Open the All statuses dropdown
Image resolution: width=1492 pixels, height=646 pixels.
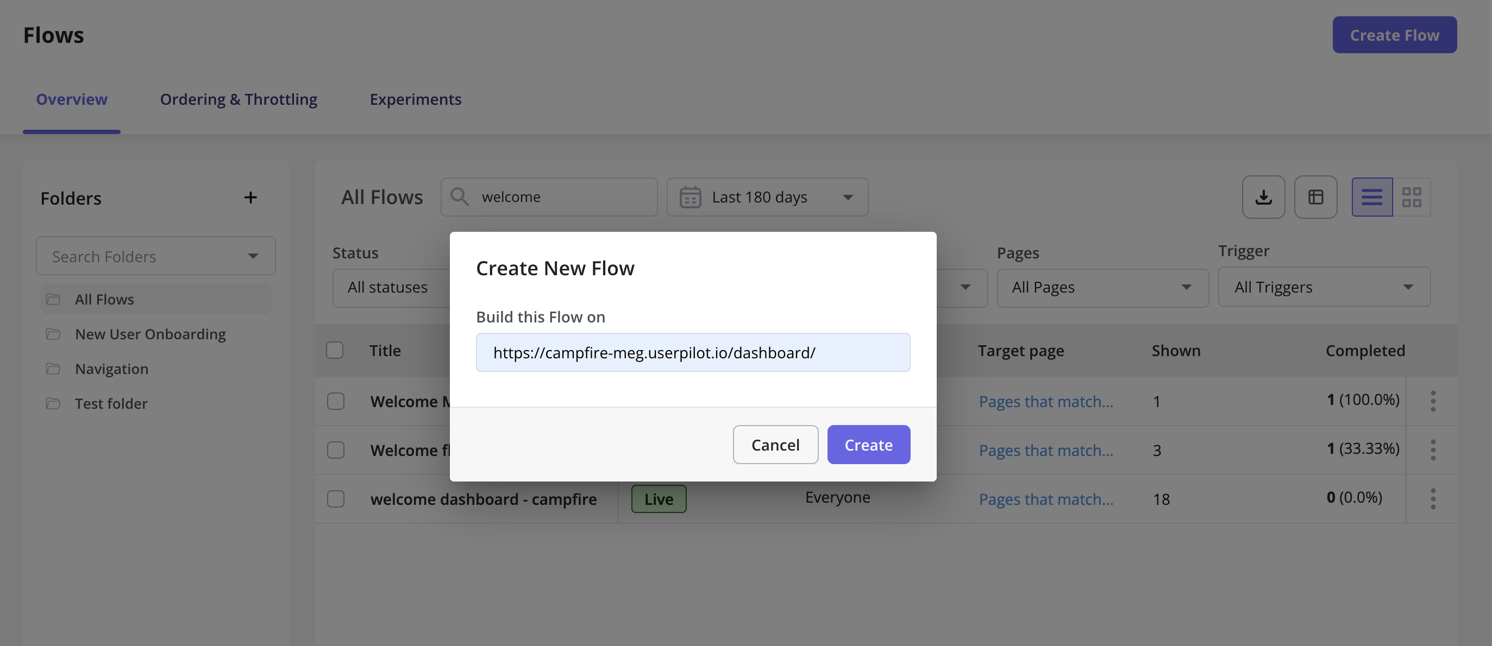(x=391, y=288)
